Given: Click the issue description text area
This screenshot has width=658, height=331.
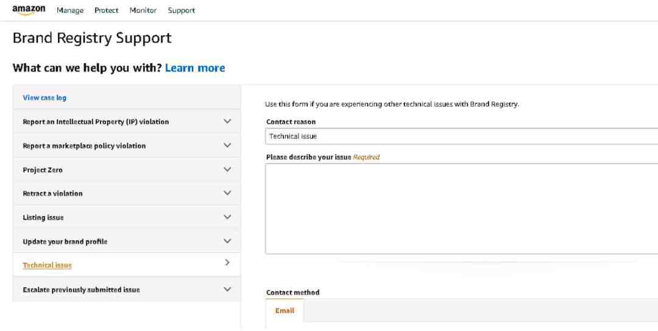Looking at the screenshot, I should click(462, 209).
